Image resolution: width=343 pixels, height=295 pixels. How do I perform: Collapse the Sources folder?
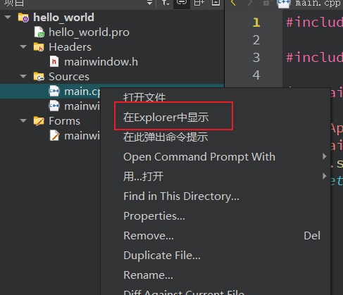pyautogui.click(x=23, y=77)
